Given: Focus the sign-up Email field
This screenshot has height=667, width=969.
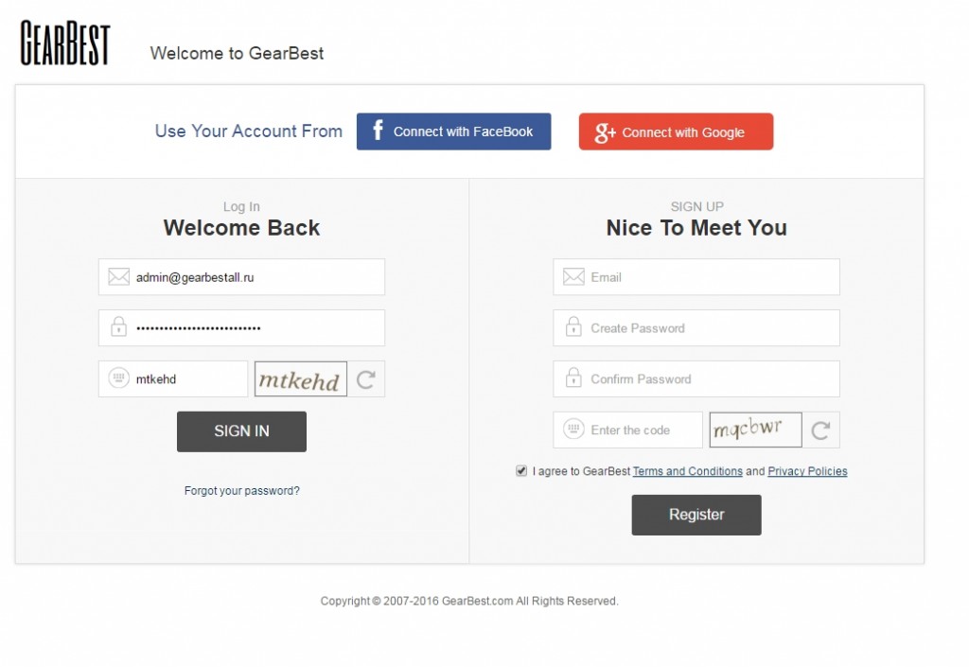Looking at the screenshot, I should [696, 276].
